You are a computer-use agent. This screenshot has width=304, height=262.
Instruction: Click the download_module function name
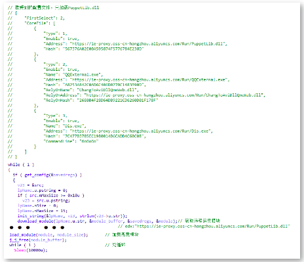pyautogui.click(x=35, y=221)
